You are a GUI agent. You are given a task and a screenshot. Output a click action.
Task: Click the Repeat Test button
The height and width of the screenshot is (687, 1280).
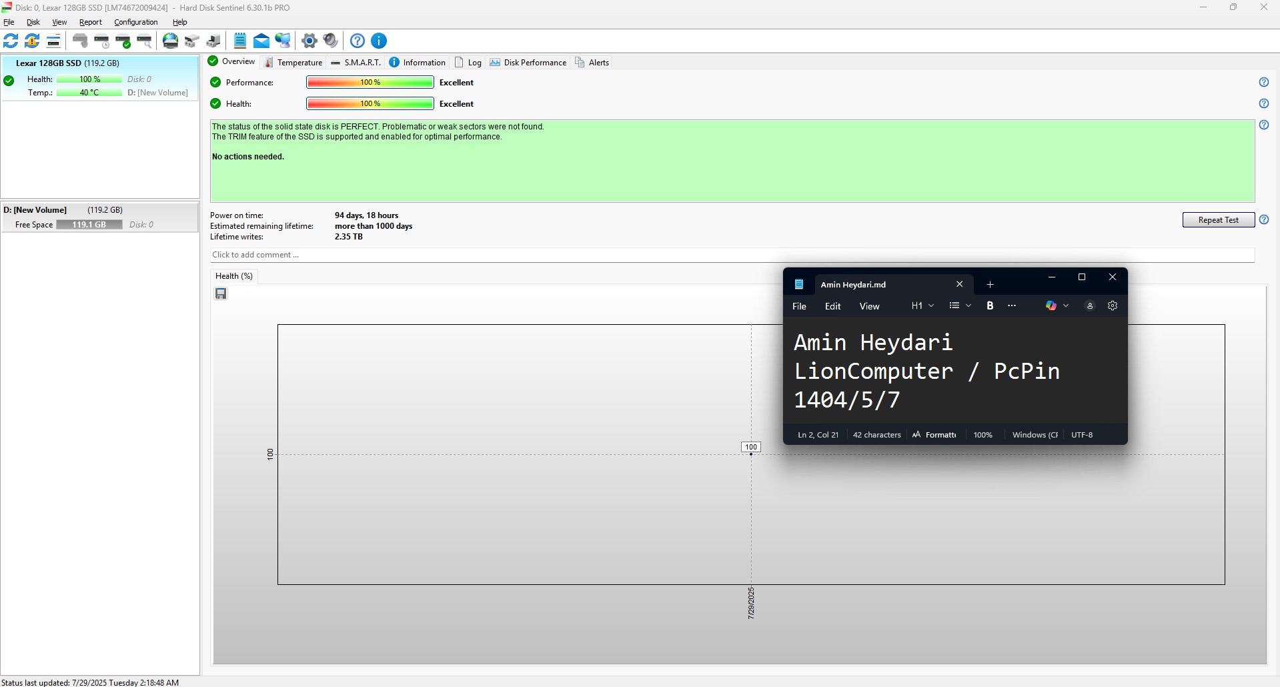(x=1219, y=219)
